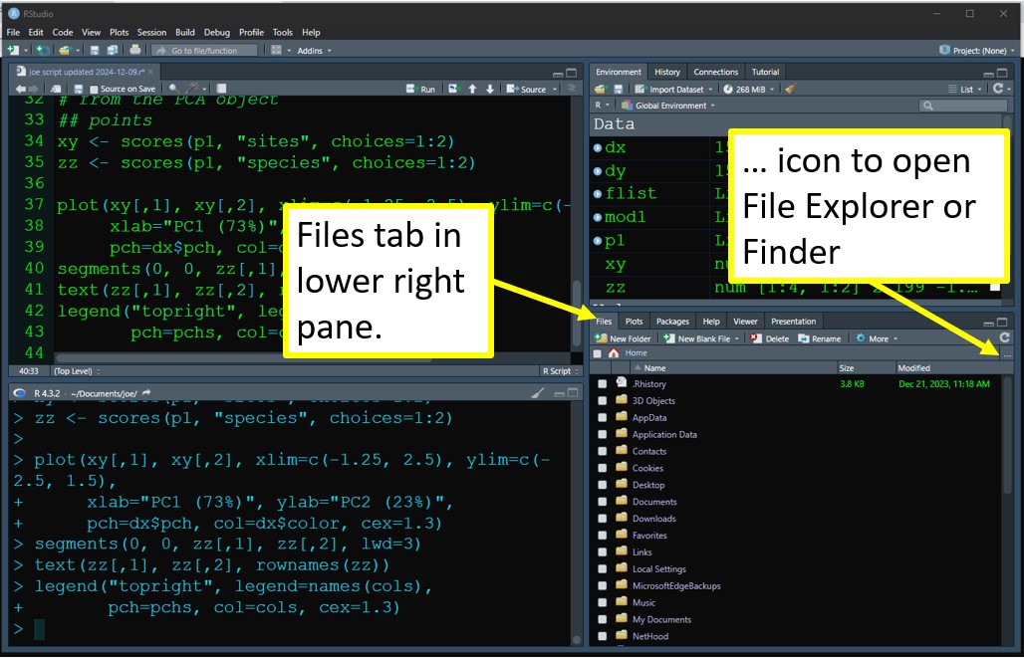Open find/replace magnifier in editor
The height and width of the screenshot is (658, 1024).
(173, 89)
